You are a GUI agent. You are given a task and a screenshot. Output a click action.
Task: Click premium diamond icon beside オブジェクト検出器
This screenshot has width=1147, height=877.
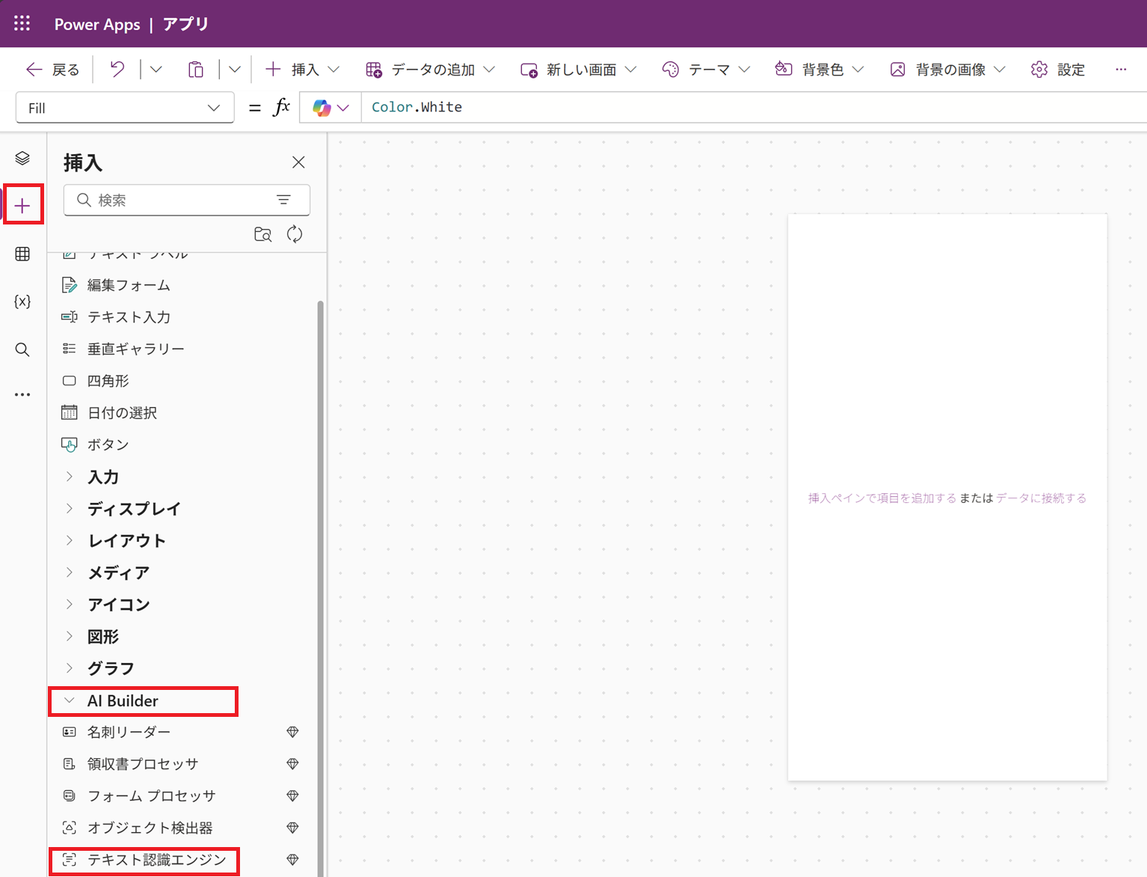(293, 828)
